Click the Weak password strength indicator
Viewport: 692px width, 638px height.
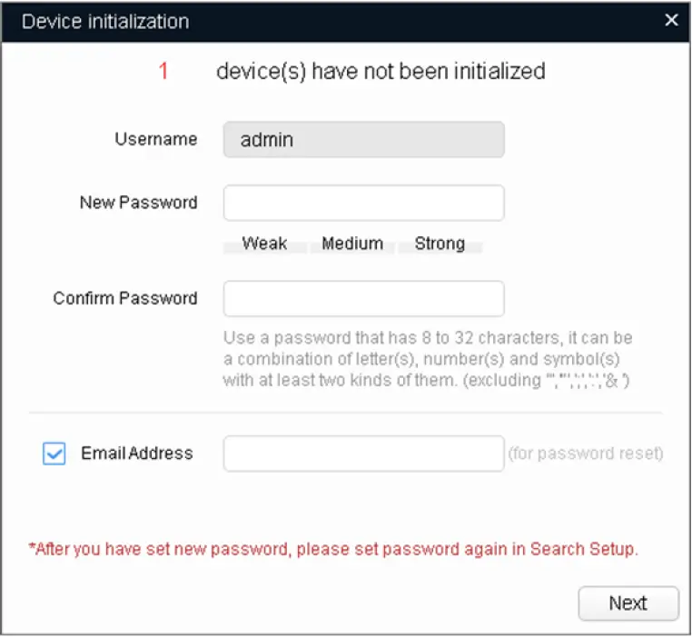pos(264,244)
